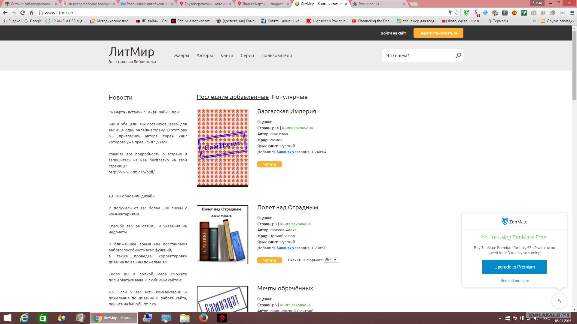
Task: Open Chrome hamburger menu
Action: coord(572,13)
